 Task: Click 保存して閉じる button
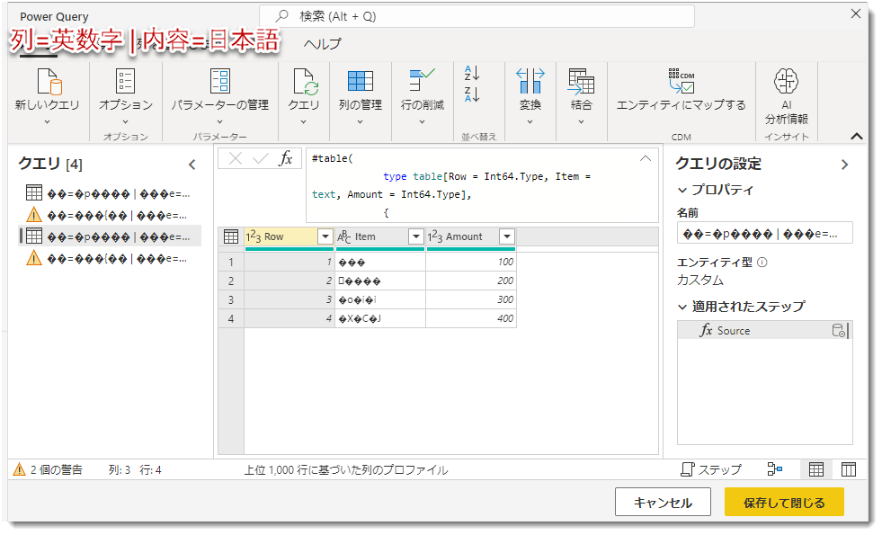coord(784,503)
